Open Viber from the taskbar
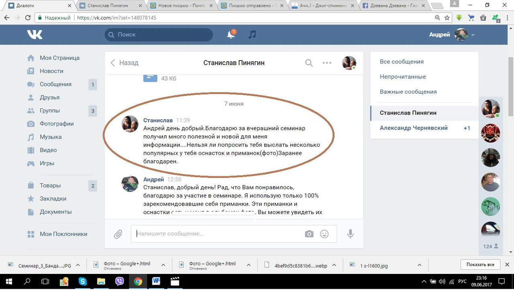514x304 pixels. pyautogui.click(x=119, y=282)
